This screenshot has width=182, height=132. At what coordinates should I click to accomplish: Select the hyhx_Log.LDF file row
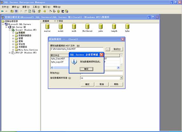57,62
